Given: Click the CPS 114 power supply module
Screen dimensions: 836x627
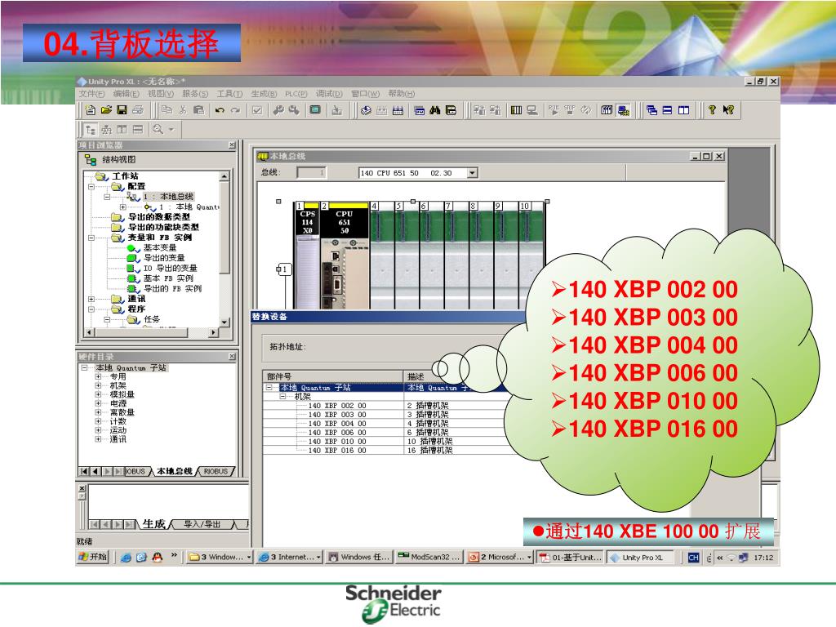Looking at the screenshot, I should tap(307, 256).
